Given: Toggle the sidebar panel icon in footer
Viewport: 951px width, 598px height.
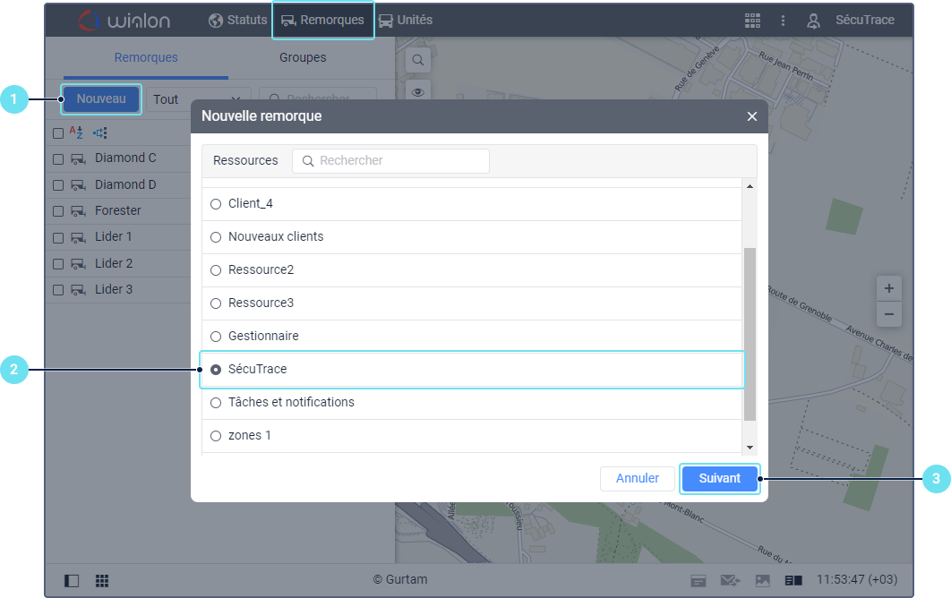Looking at the screenshot, I should pos(72,580).
